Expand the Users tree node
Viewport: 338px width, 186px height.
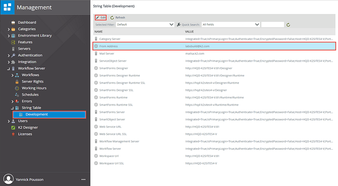[9, 121]
